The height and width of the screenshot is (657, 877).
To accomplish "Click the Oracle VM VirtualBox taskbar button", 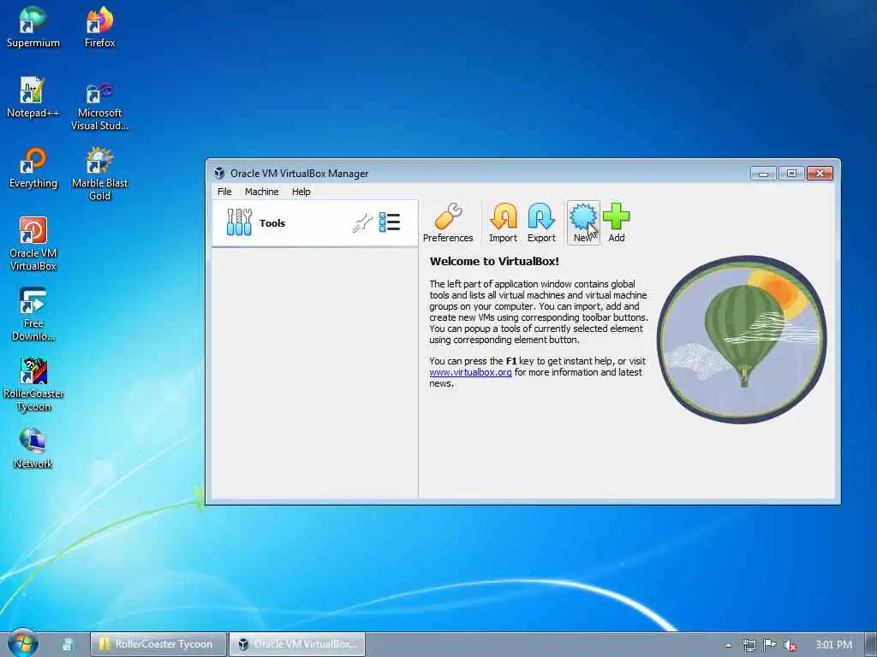I will [x=297, y=644].
